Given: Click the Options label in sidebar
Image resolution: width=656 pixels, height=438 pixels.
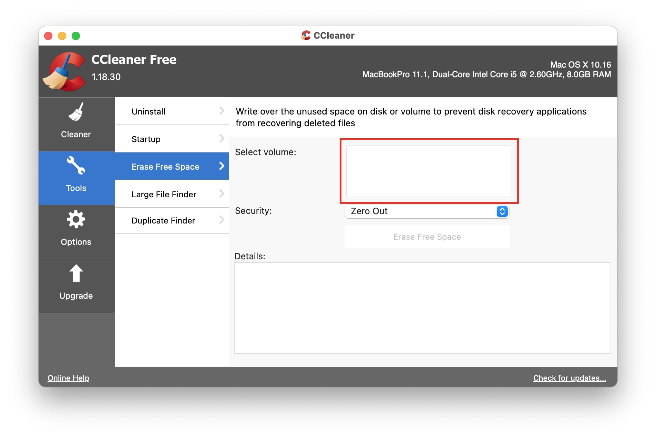Looking at the screenshot, I should click(76, 242).
